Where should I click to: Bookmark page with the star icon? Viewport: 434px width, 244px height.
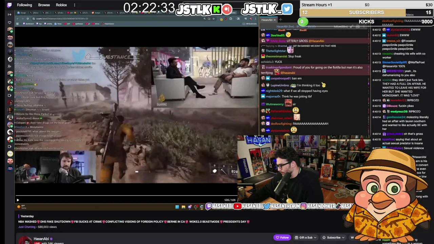click(x=214, y=19)
